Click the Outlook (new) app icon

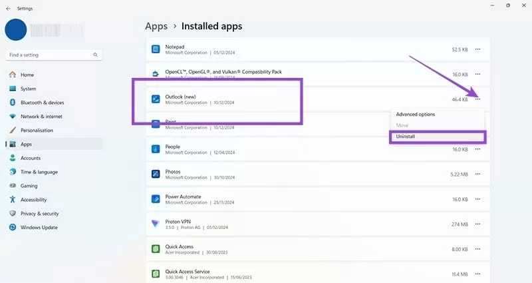point(155,99)
